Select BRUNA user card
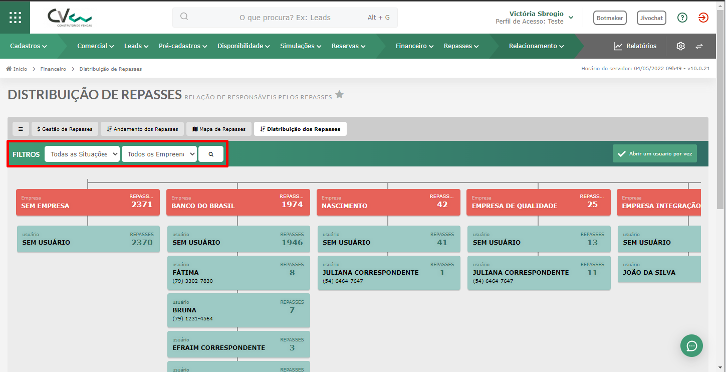This screenshot has height=372, width=726. coord(238,310)
